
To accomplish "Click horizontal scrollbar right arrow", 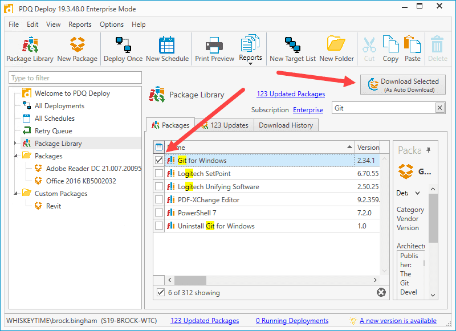I will tap(375, 280).
